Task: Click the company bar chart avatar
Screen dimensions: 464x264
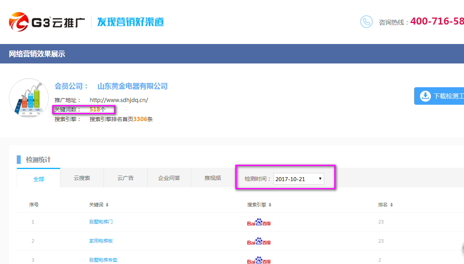Action: tap(28, 98)
